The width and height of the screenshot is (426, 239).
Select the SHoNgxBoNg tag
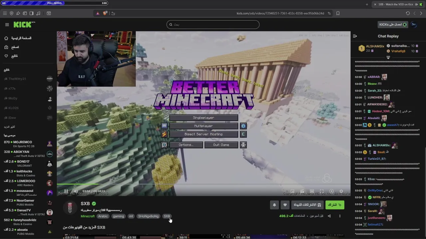click(148, 216)
